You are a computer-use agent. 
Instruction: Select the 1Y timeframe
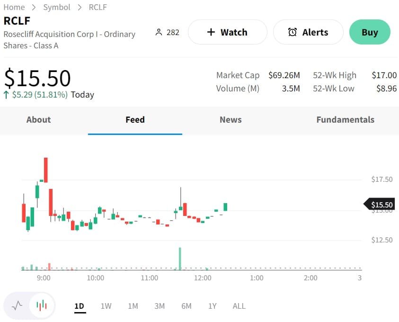point(213,306)
